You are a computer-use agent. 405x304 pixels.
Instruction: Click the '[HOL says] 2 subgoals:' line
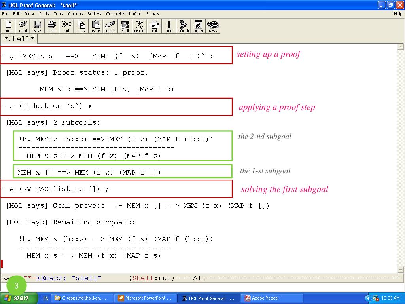[x=53, y=123]
